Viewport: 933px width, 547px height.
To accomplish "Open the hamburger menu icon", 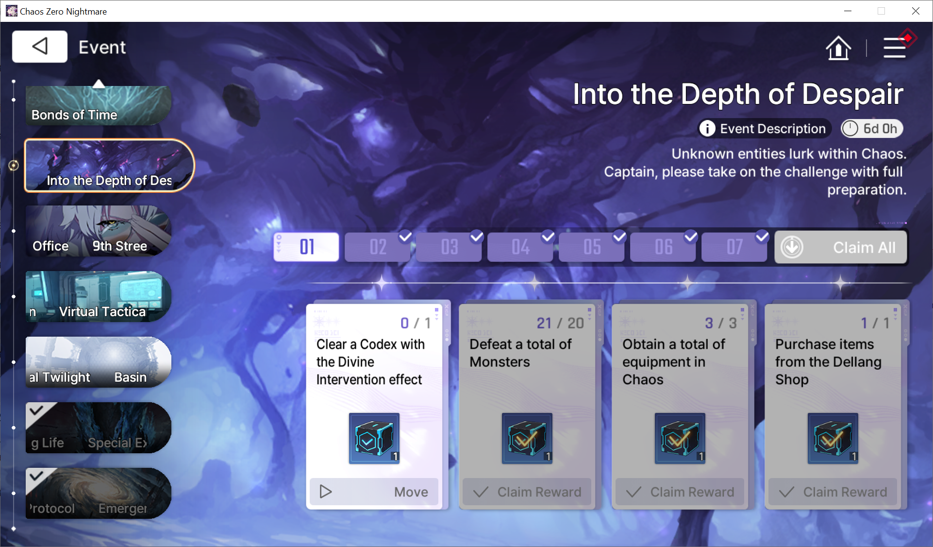I will (x=894, y=48).
